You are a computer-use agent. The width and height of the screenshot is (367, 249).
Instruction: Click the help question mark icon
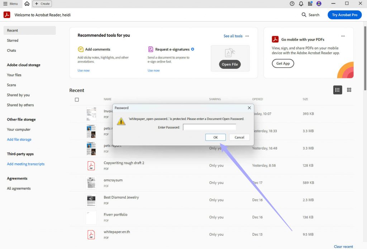(x=292, y=4)
